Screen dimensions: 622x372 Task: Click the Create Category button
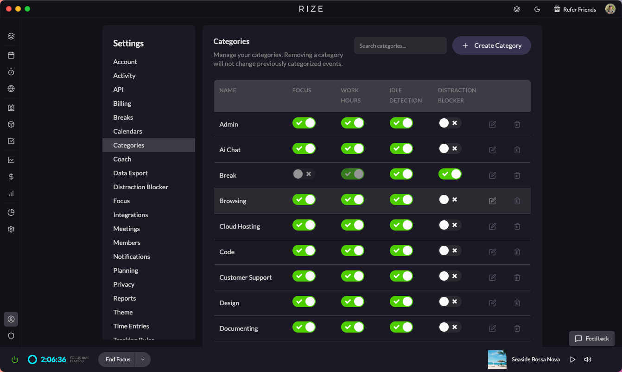pos(491,45)
